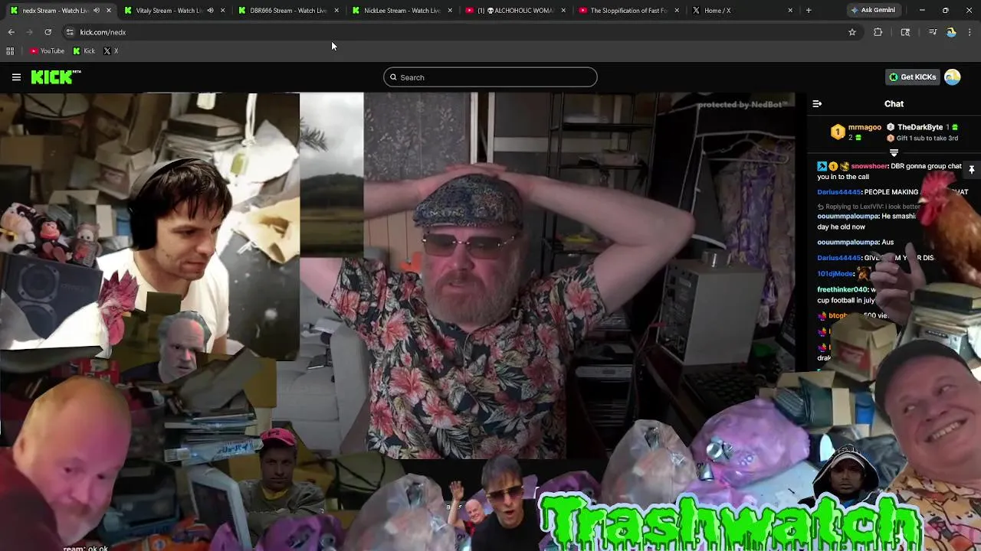The image size is (981, 551).
Task: Open a new browser tab
Action: point(809,11)
